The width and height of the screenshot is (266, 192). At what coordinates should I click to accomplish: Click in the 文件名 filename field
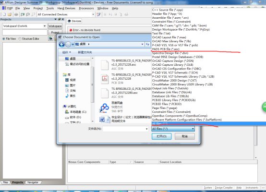pyautogui.click(x=124, y=129)
